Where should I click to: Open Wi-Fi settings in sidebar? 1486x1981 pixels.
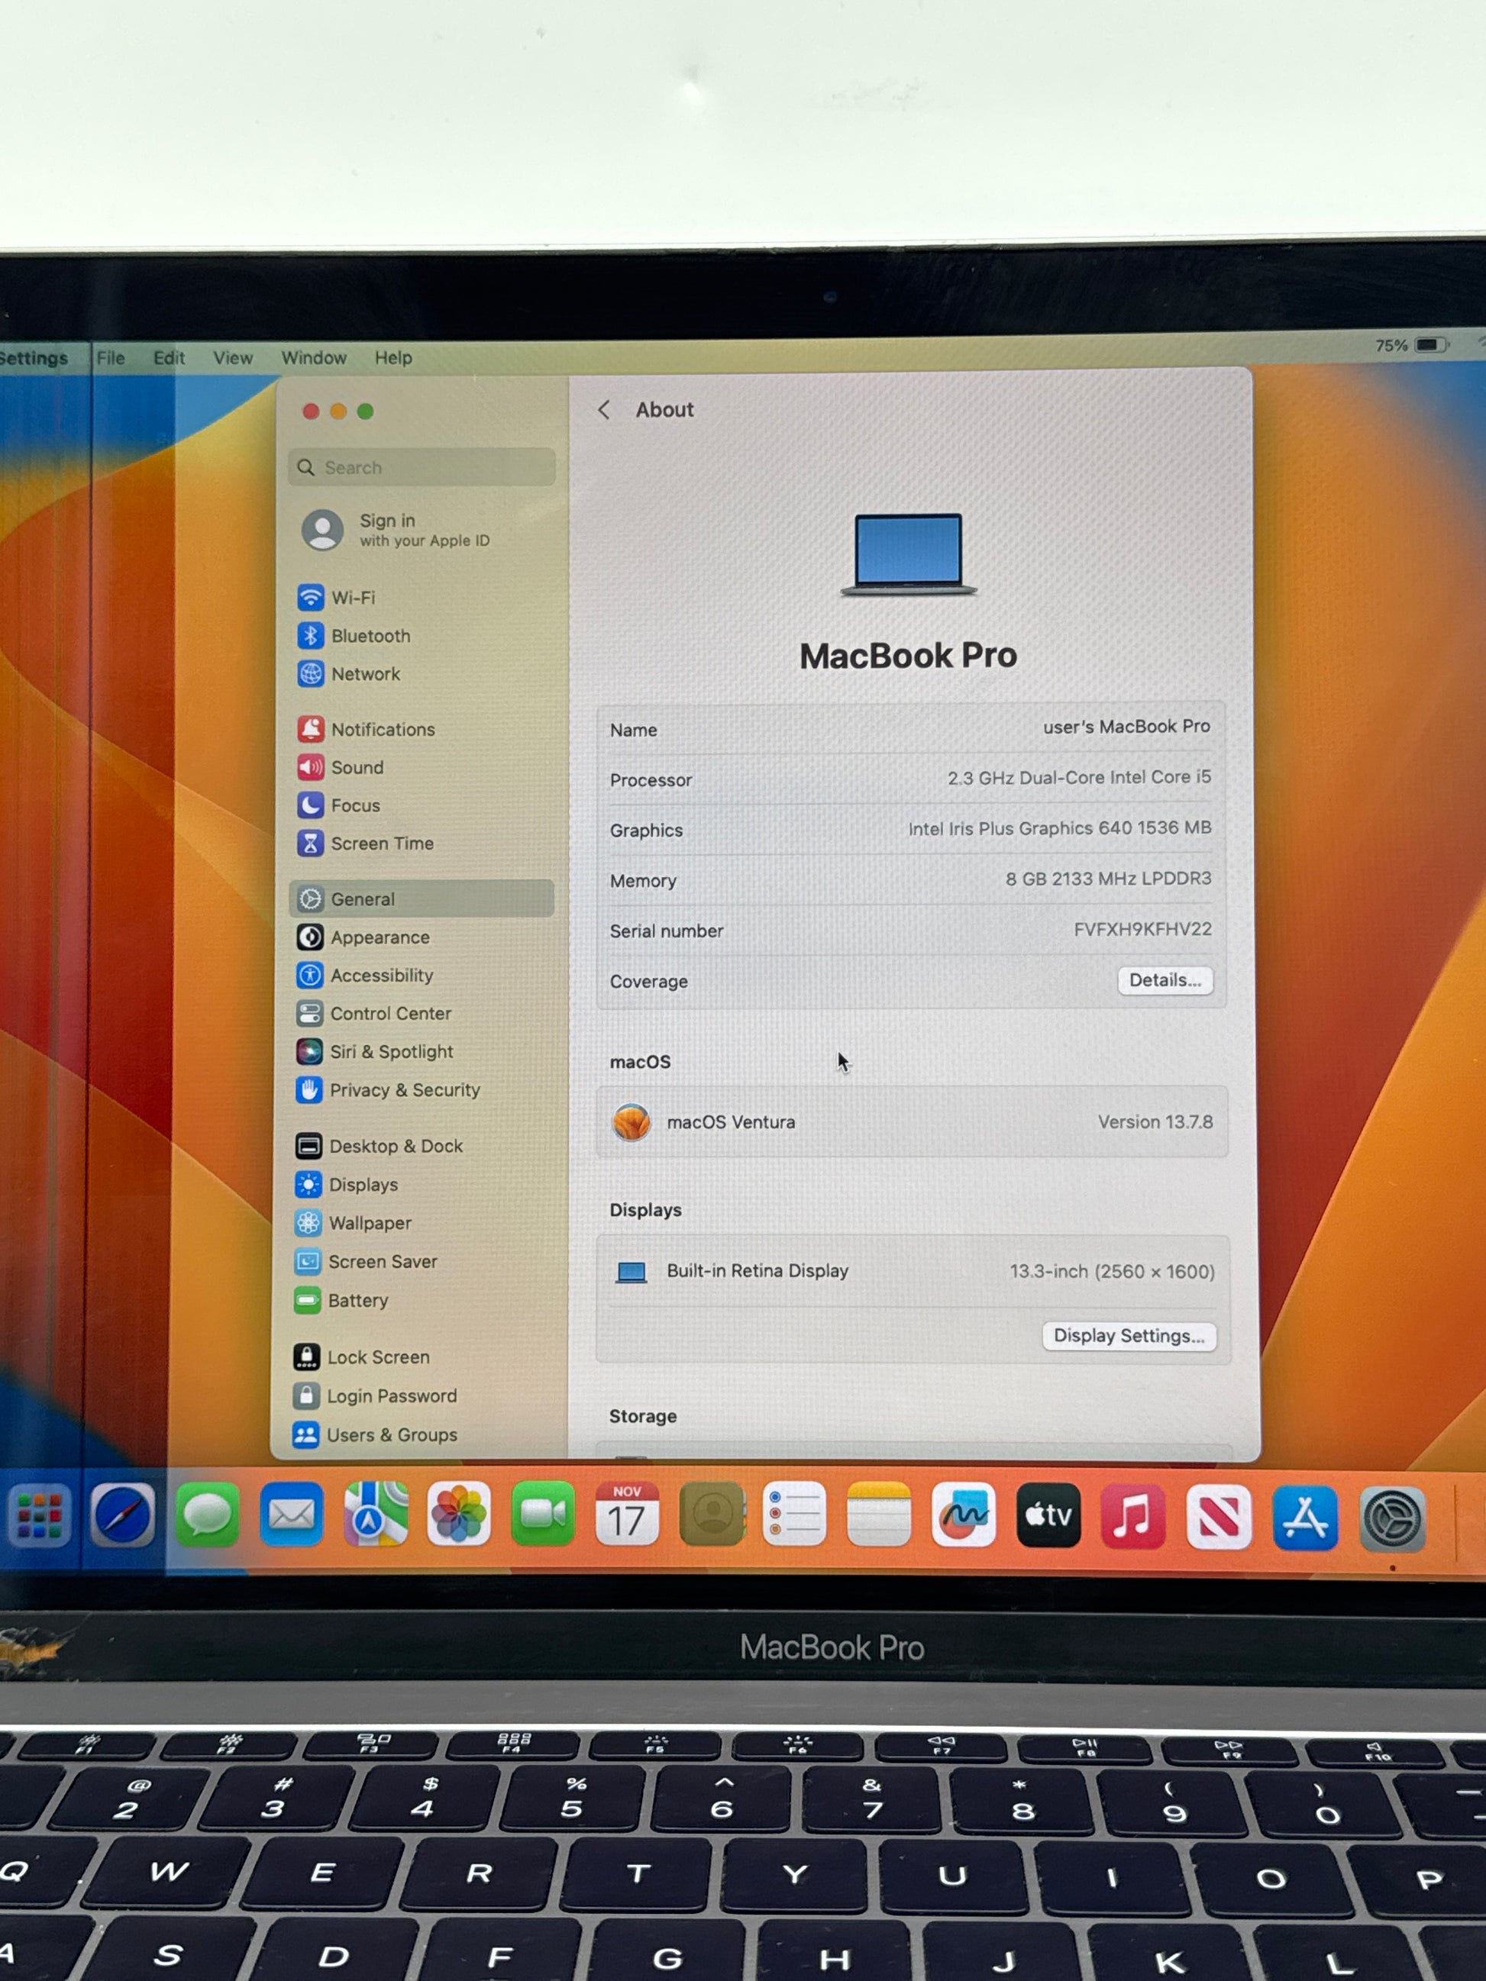pos(352,597)
